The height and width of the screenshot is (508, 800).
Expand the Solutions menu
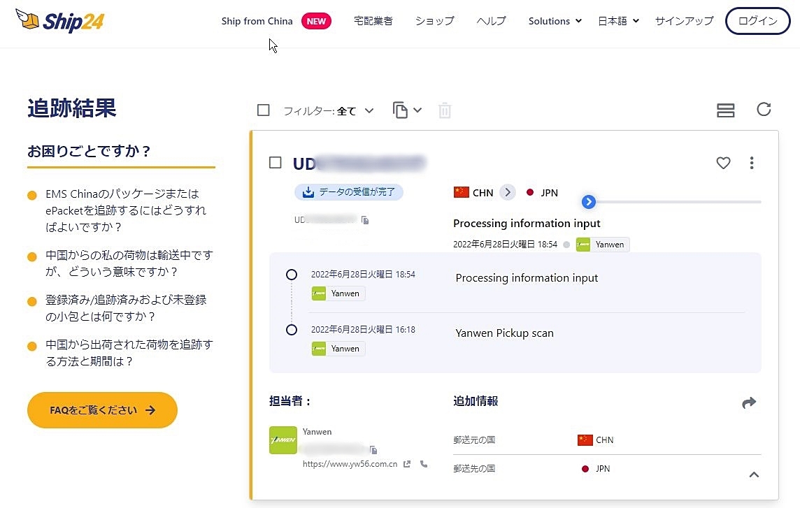[x=555, y=21]
